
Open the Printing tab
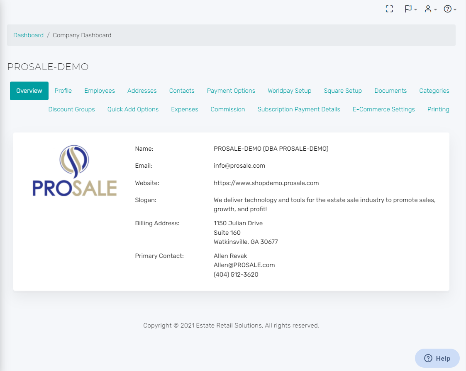pyautogui.click(x=438, y=109)
